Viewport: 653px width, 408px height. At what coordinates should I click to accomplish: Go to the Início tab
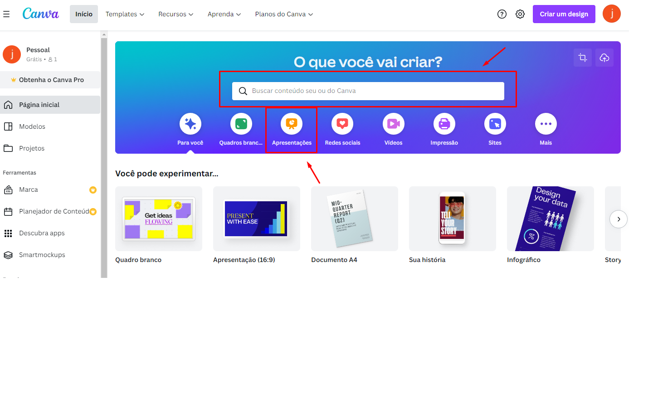[84, 14]
